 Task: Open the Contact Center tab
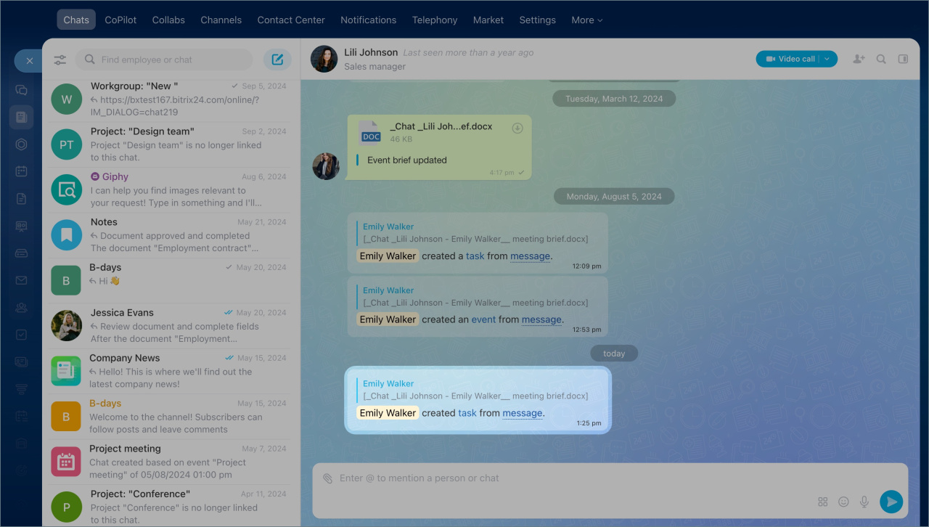291,20
